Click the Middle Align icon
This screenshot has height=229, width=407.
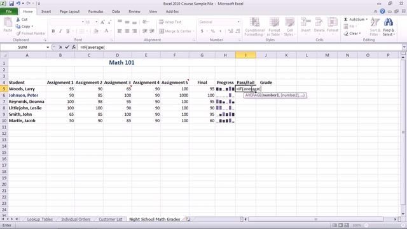127,22
